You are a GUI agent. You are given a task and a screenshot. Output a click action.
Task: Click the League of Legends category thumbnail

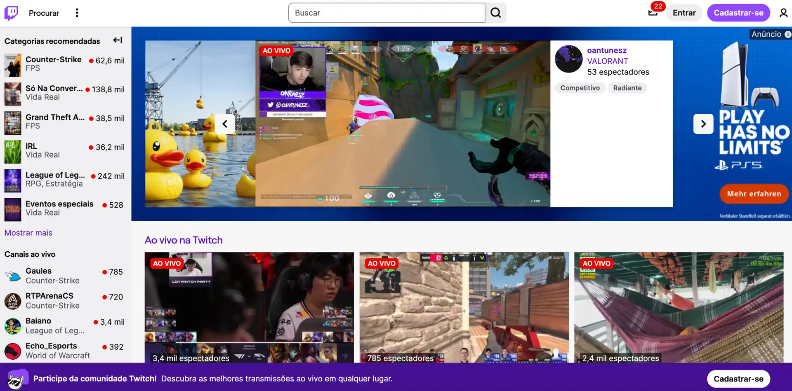[13, 180]
